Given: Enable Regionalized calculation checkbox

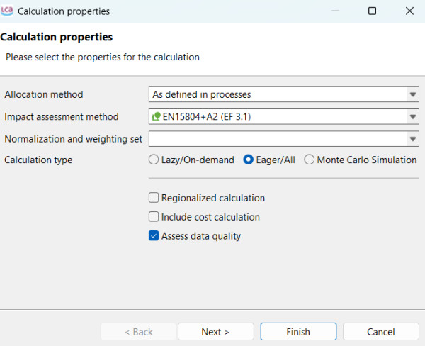Looking at the screenshot, I should pos(154,199).
